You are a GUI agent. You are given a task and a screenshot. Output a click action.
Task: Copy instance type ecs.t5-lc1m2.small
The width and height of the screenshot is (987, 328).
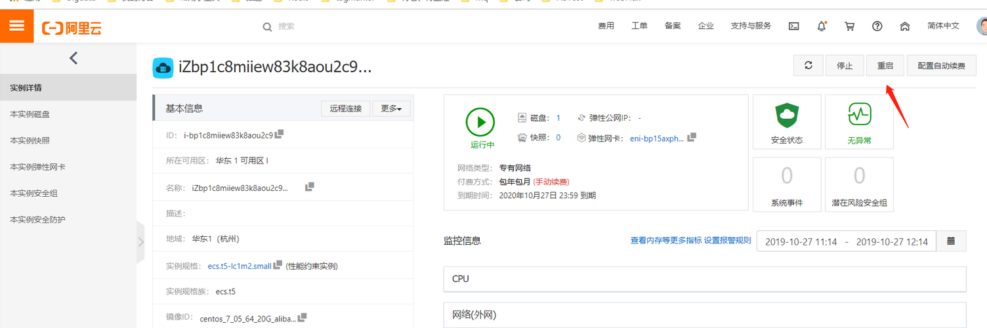tap(278, 265)
